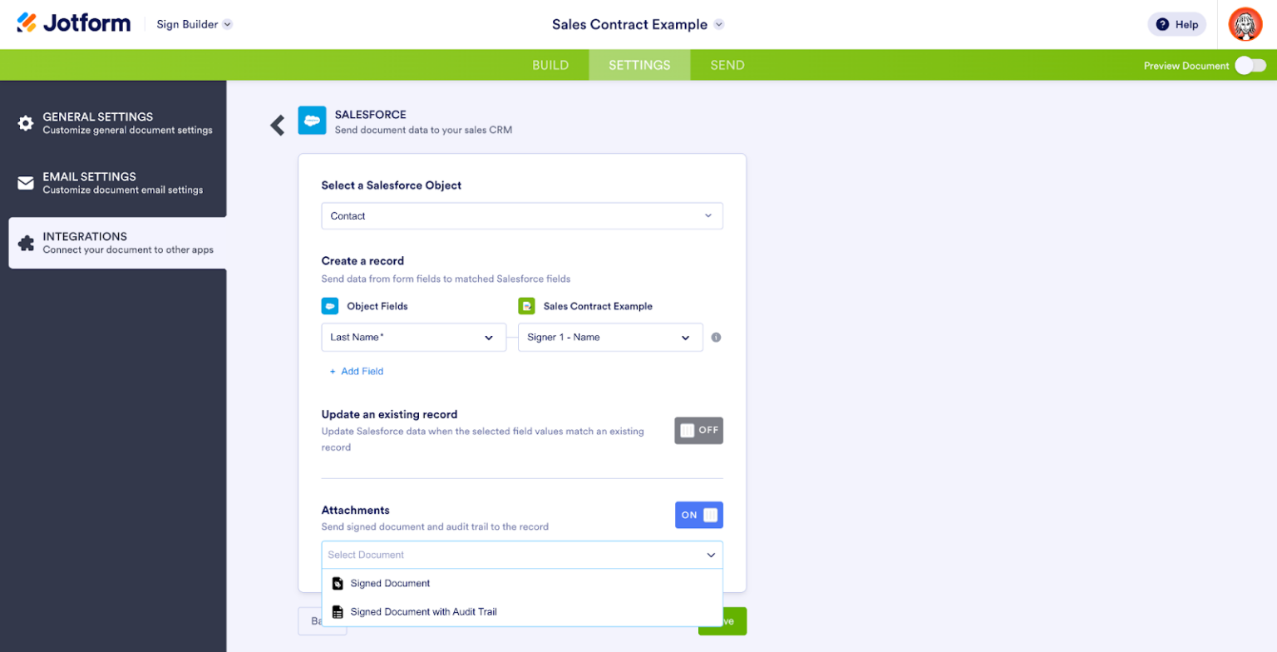The height and width of the screenshot is (652, 1277).
Task: Click the puzzle icon for Integrations
Action: 25,242
